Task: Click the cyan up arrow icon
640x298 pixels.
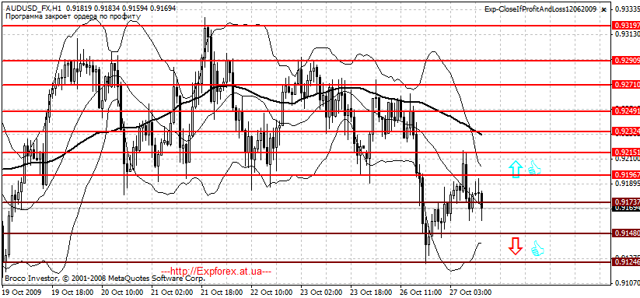Action: 515,169
